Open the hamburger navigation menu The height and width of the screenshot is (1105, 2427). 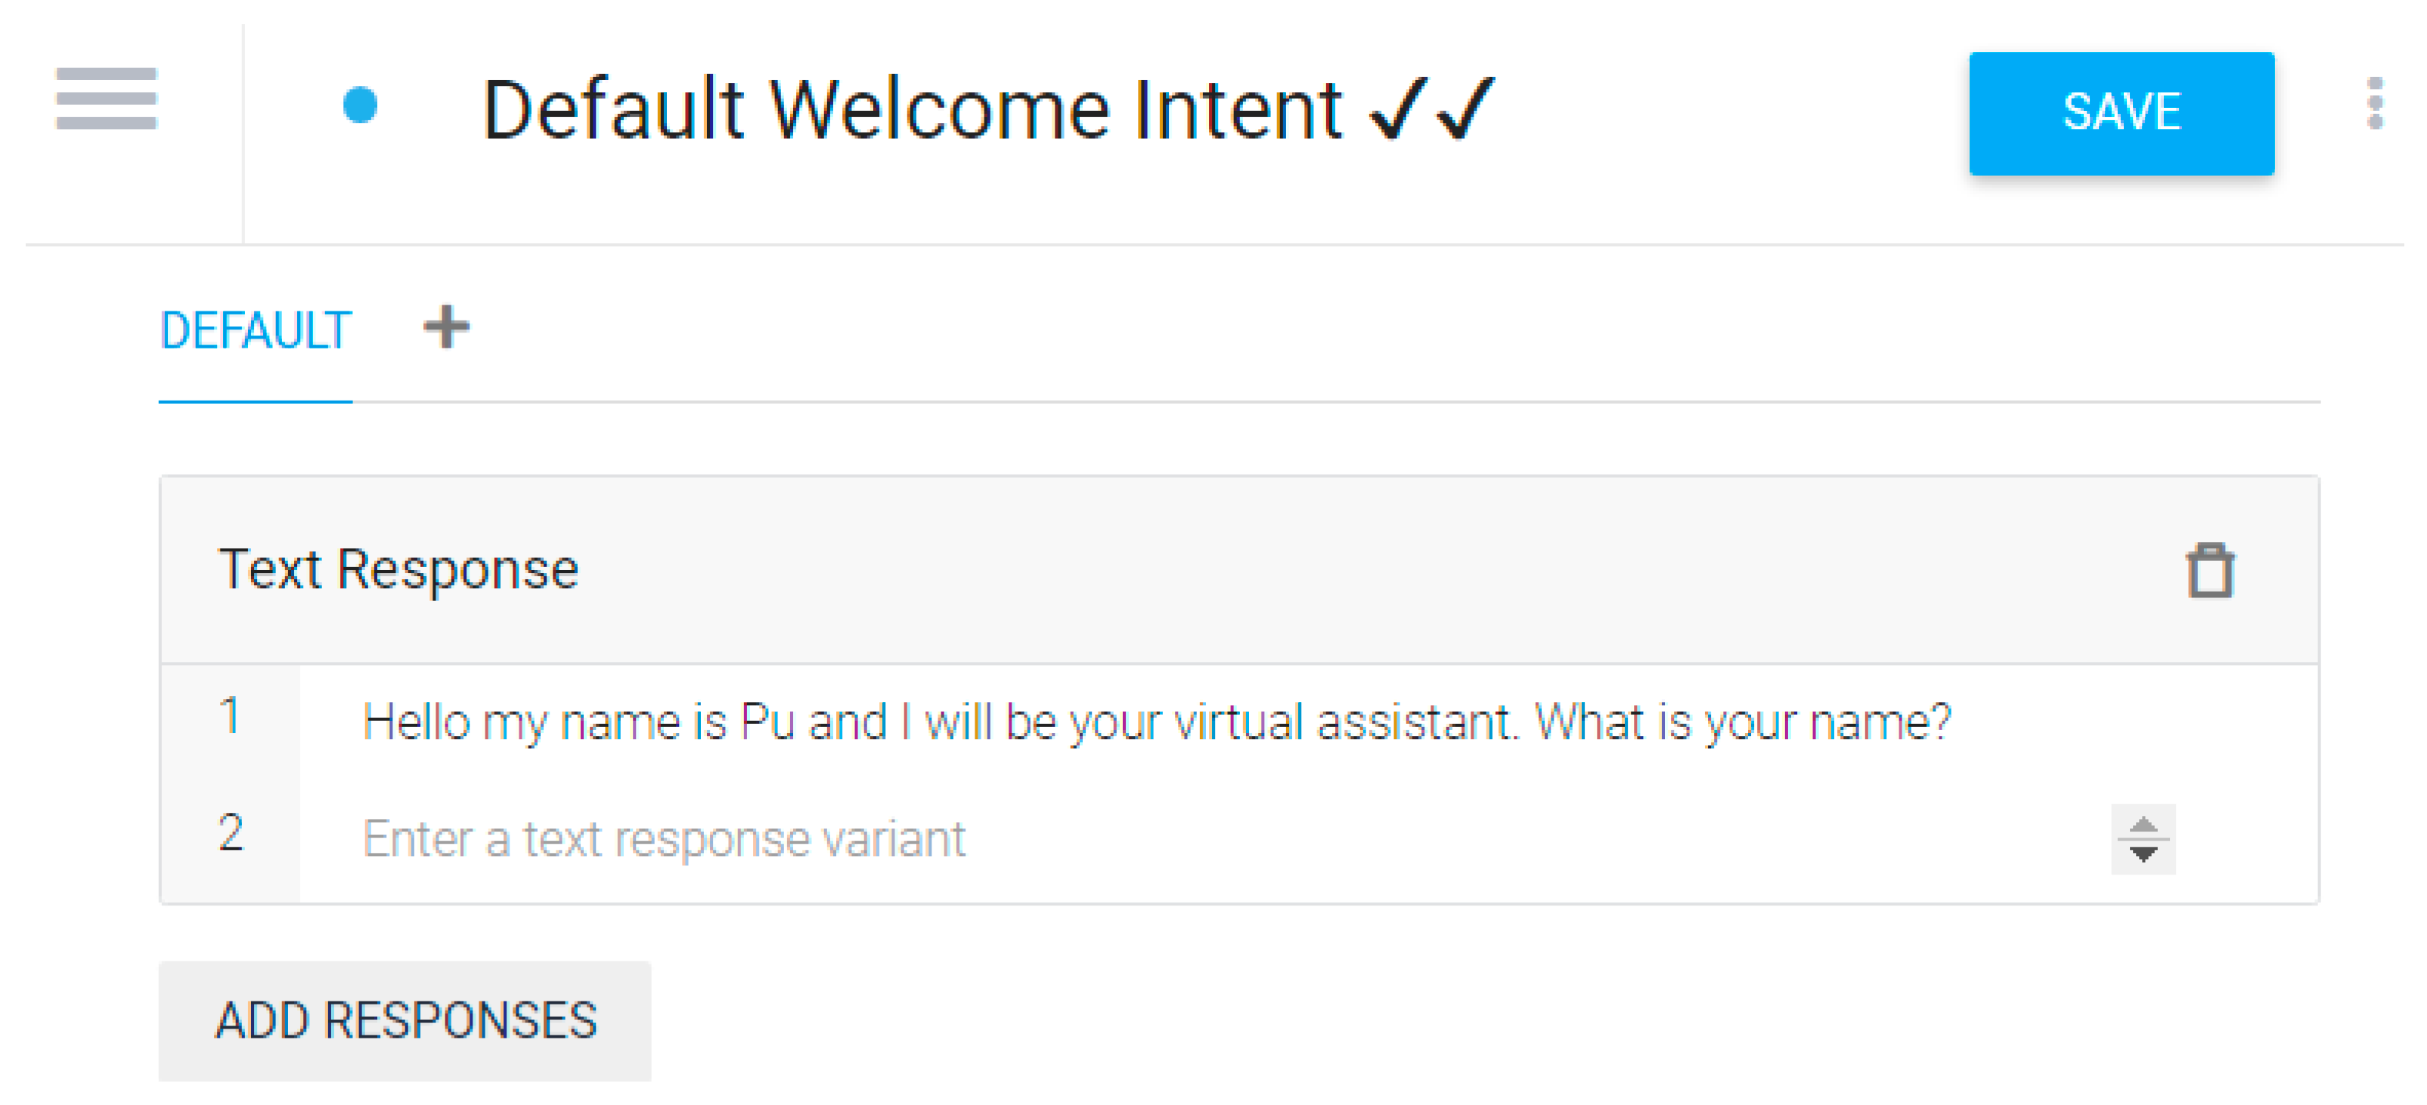pyautogui.click(x=106, y=98)
